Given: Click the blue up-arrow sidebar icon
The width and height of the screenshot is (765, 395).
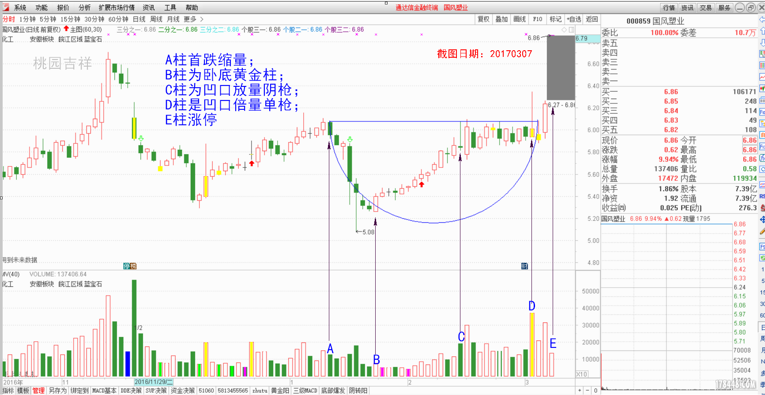Looking at the screenshot, I should pyautogui.click(x=762, y=31).
